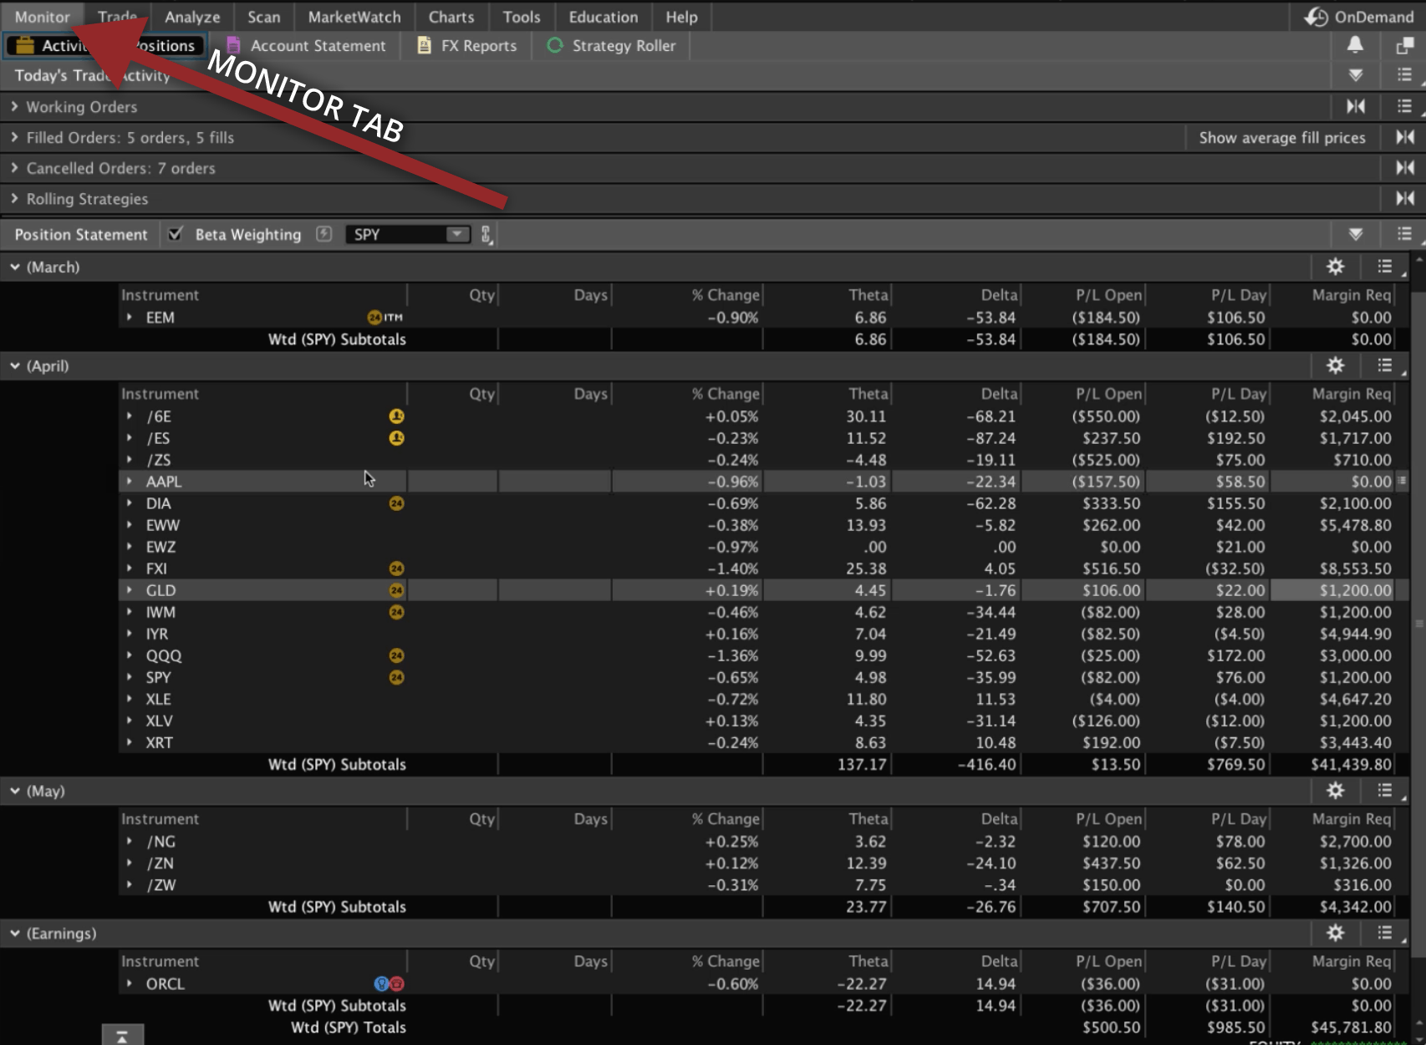Open list menu icon for April group
The image size is (1426, 1045).
click(x=1386, y=365)
